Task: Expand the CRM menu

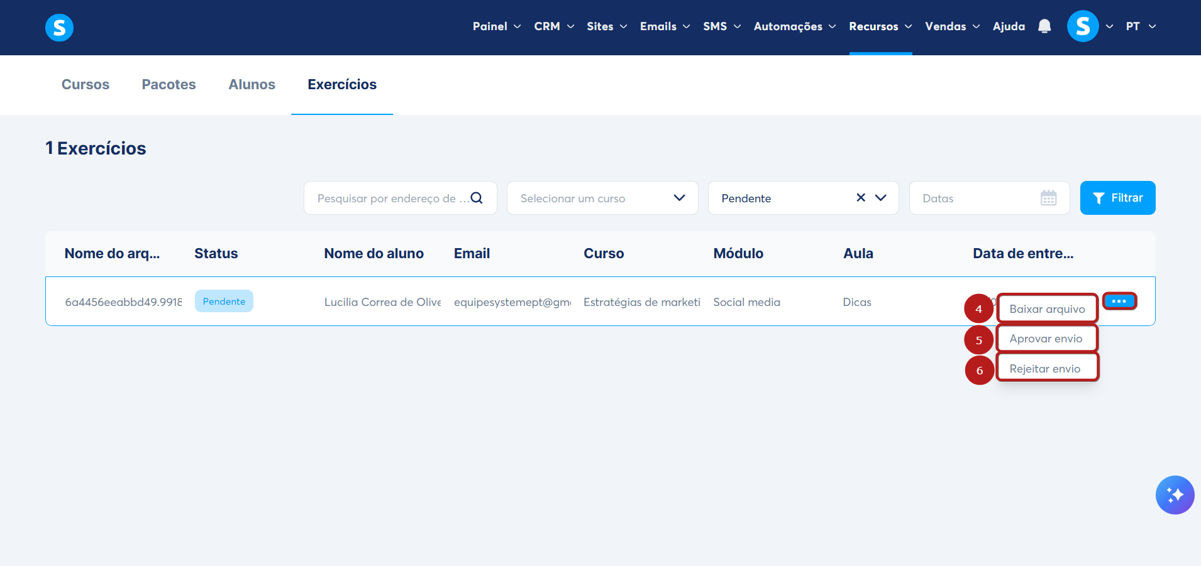Action: click(x=554, y=26)
